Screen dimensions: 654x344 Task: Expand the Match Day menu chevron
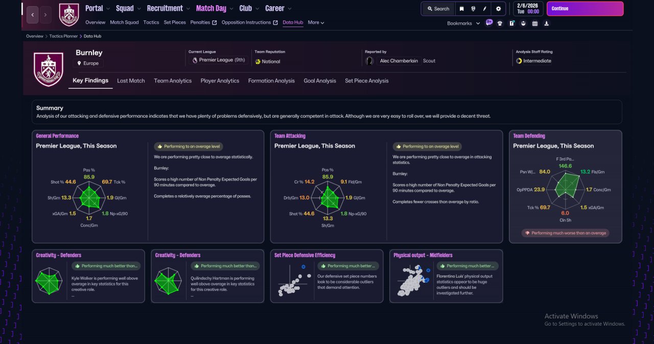pyautogui.click(x=231, y=9)
